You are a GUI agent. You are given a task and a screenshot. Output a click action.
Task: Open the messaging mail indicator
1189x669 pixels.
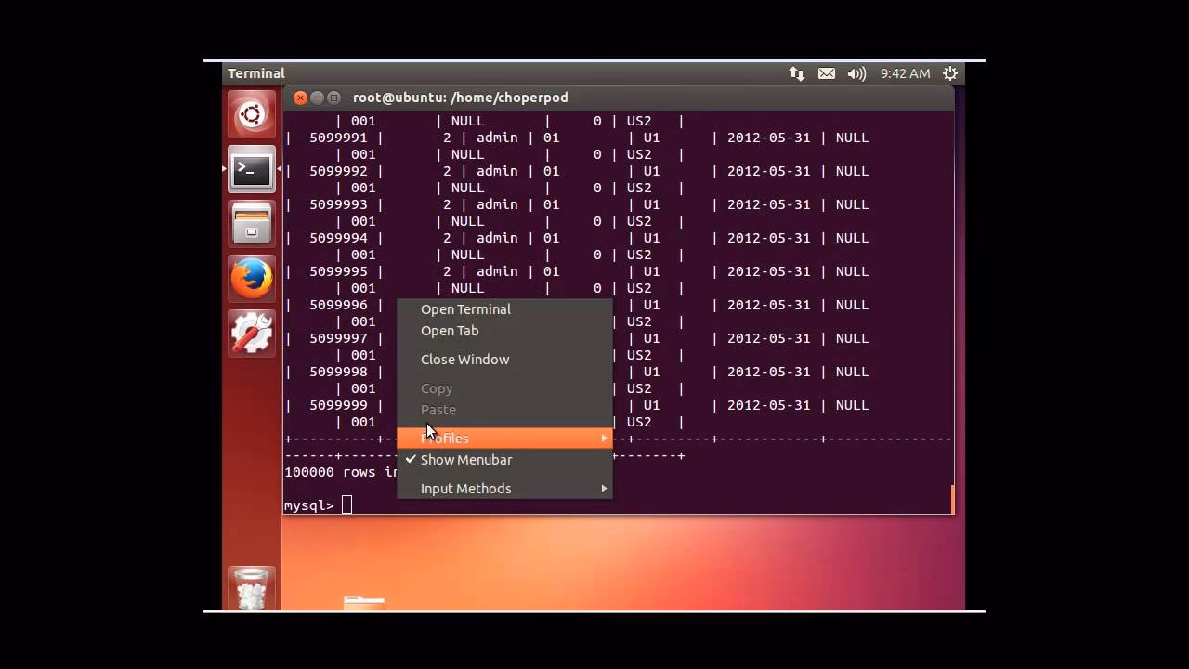(827, 73)
